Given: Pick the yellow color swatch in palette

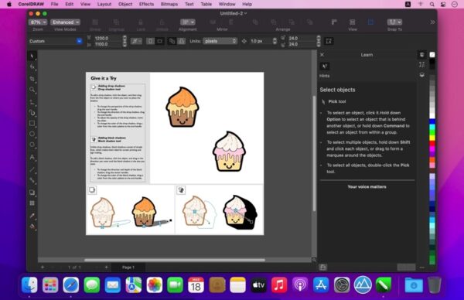Looking at the screenshot, I should (x=432, y=138).
